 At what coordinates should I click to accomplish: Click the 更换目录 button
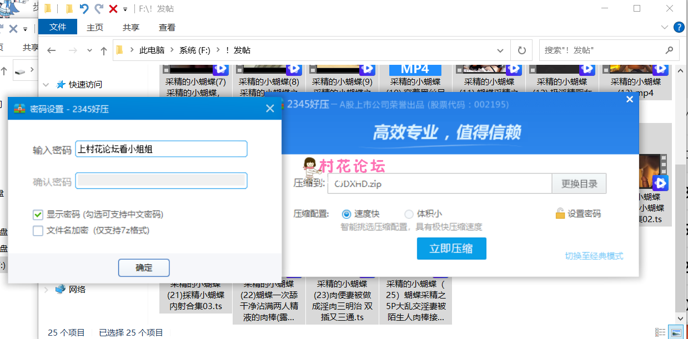click(x=579, y=184)
